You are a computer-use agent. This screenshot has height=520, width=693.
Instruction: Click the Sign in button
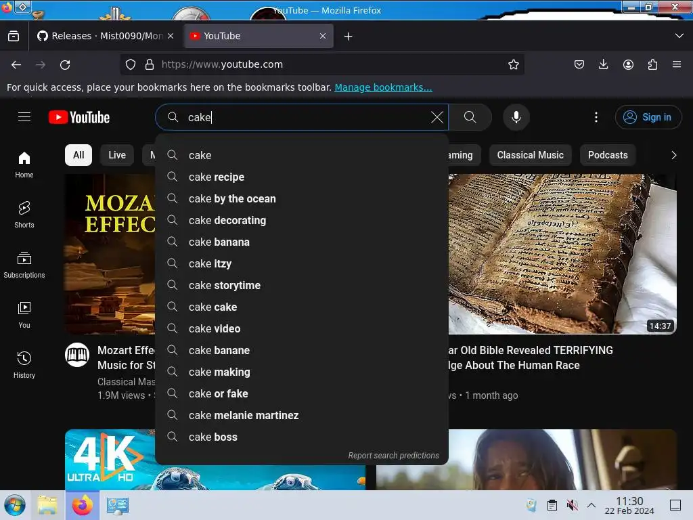click(648, 117)
